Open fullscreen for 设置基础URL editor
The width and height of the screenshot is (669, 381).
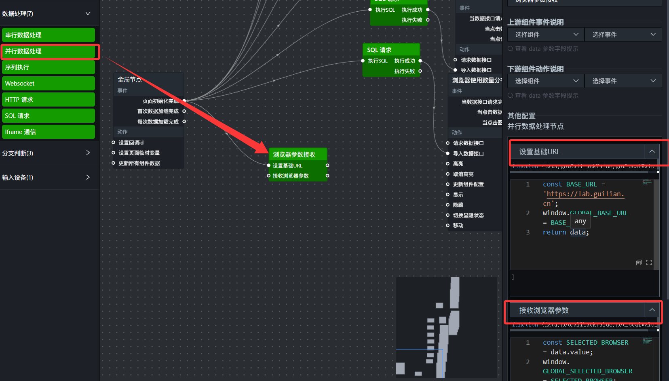tap(649, 262)
